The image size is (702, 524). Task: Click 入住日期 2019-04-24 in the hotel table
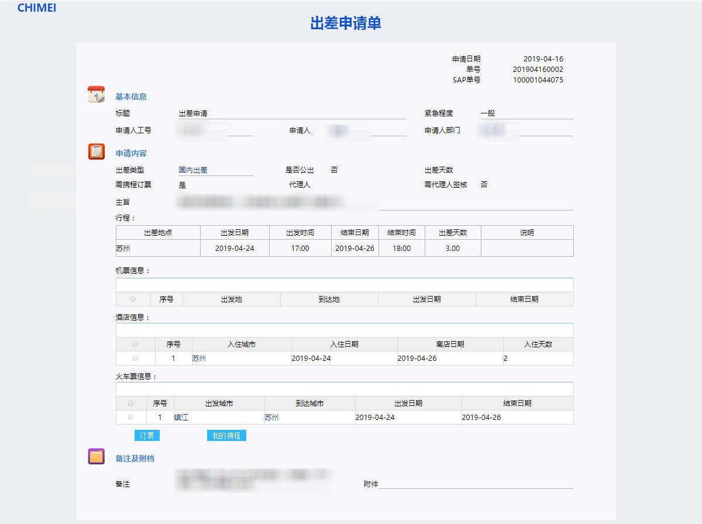coord(345,358)
